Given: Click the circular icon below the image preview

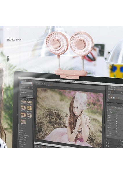Looking at the screenshot, I should [x=35, y=146].
